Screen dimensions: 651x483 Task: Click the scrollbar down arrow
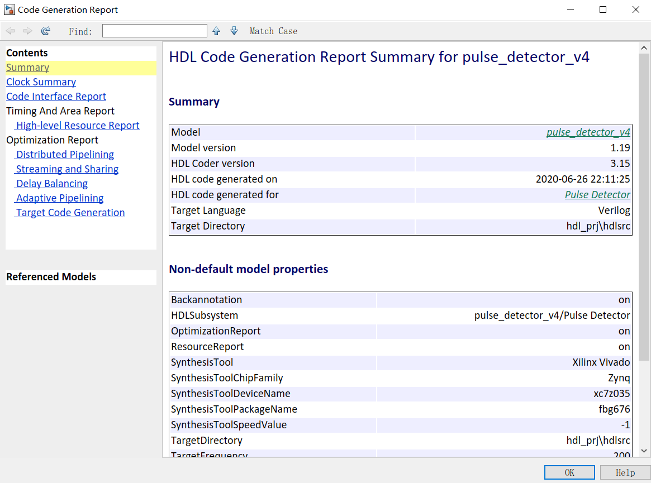pos(644,451)
